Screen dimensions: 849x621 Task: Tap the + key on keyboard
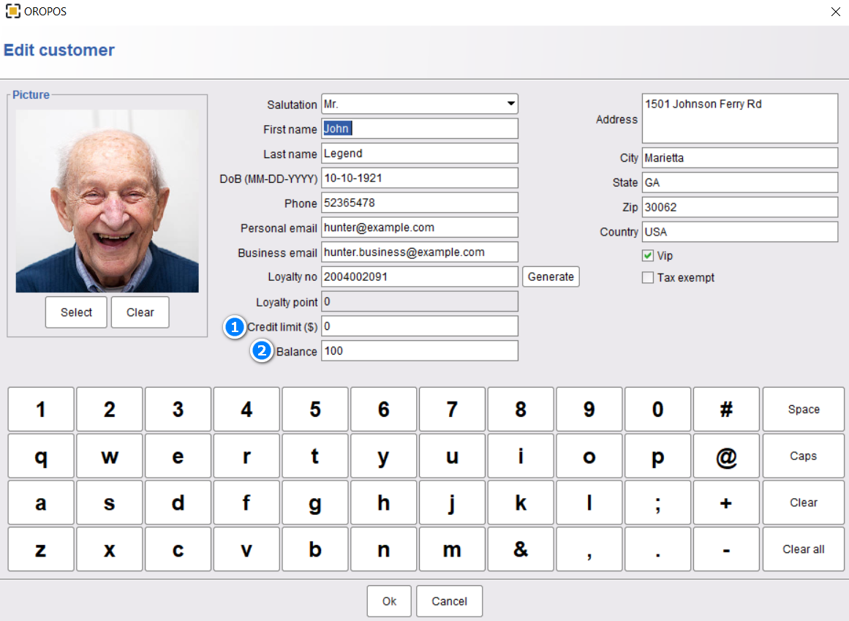726,503
